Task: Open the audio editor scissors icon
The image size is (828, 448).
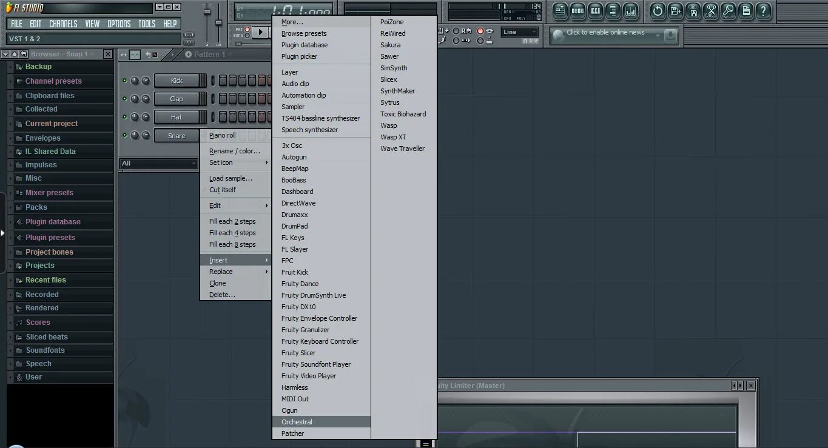Action: [711, 10]
